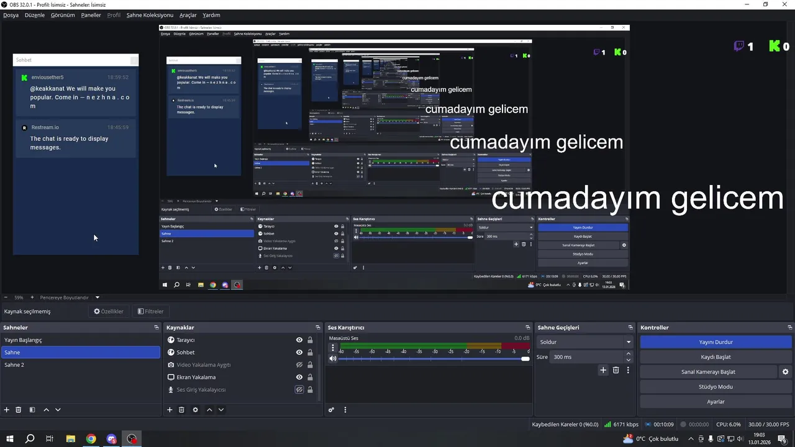This screenshot has height=447, width=795.
Task: Open the Dosya menu
Action: tap(11, 15)
